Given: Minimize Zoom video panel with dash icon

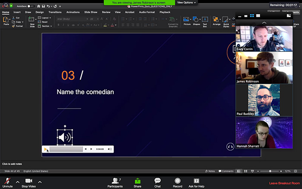Looking at the screenshot, I should (x=240, y=16).
